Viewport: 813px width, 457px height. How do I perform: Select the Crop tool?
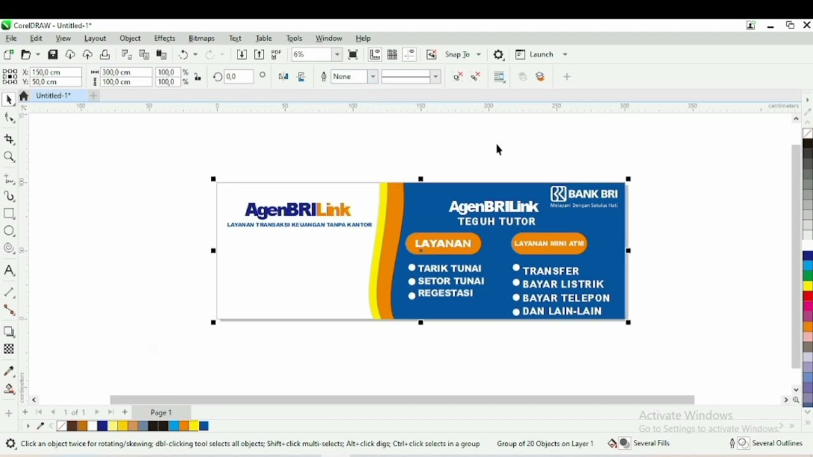pyautogui.click(x=9, y=139)
